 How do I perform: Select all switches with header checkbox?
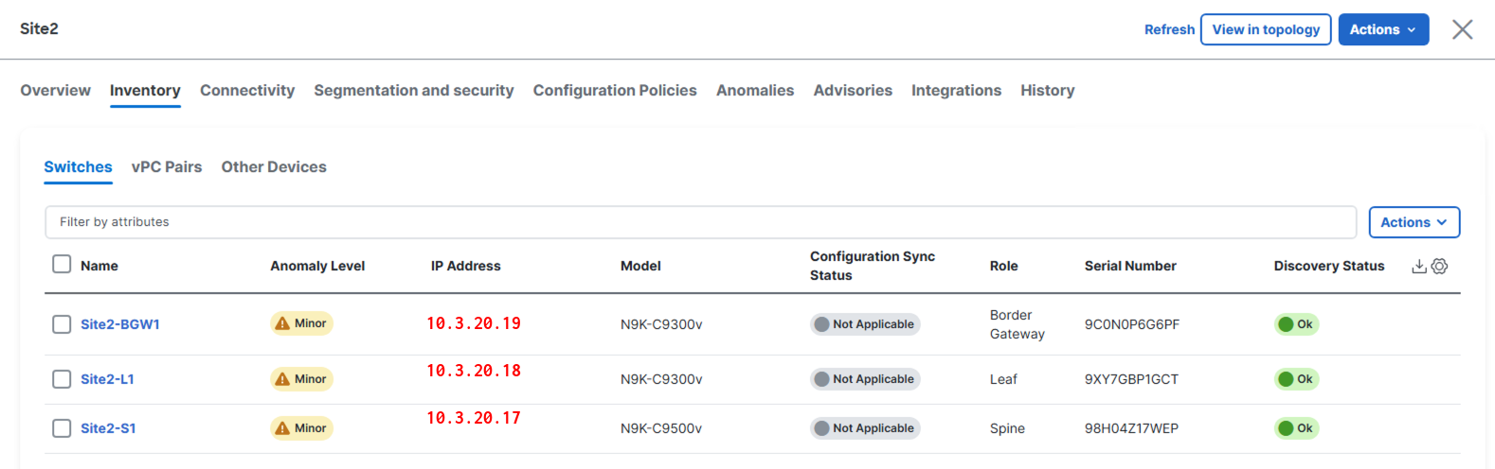click(62, 264)
